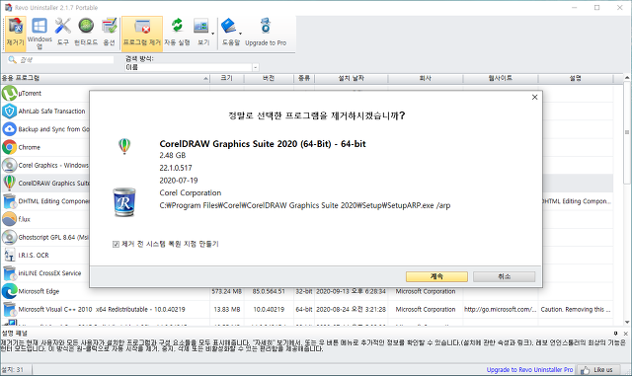
Task: Click the Like us button
Action: point(598,369)
